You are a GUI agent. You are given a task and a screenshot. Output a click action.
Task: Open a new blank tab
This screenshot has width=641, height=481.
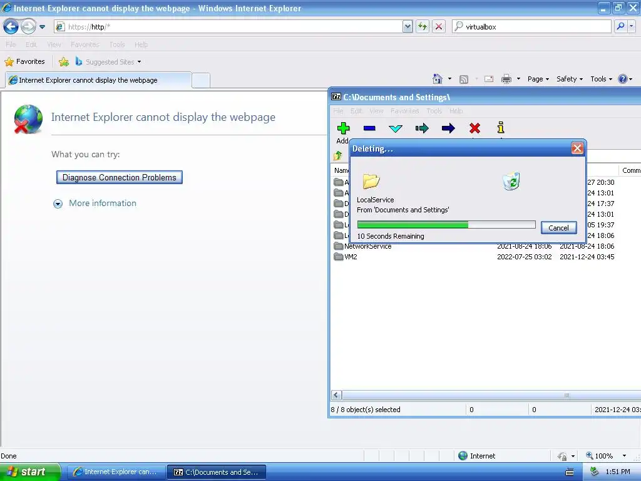pos(201,80)
